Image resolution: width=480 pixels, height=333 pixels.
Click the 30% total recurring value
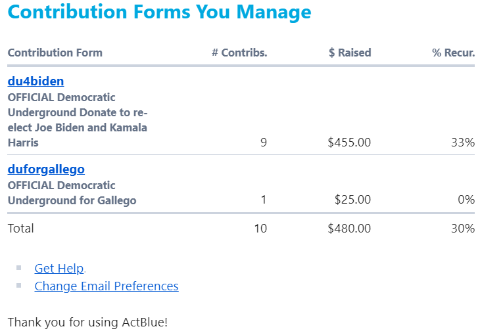pos(463,229)
